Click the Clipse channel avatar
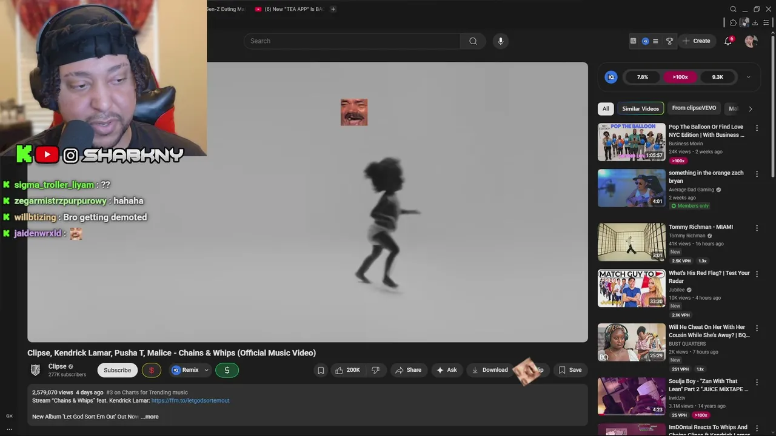This screenshot has height=436, width=776. (x=36, y=370)
